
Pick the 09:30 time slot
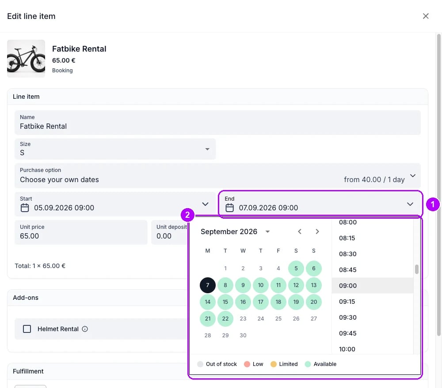coord(372,317)
